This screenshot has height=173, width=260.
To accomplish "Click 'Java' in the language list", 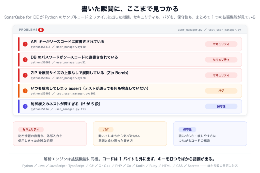I will (41, 166).
